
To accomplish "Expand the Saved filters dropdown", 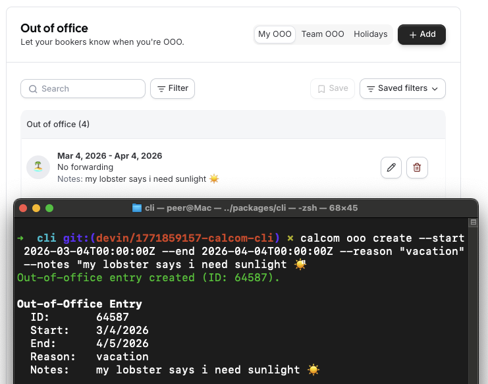I will click(x=402, y=88).
